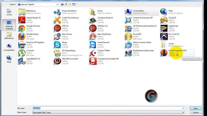This screenshot has height=116, width=207.
Task: Go to Locais in places bar
Action: coord(9,12)
